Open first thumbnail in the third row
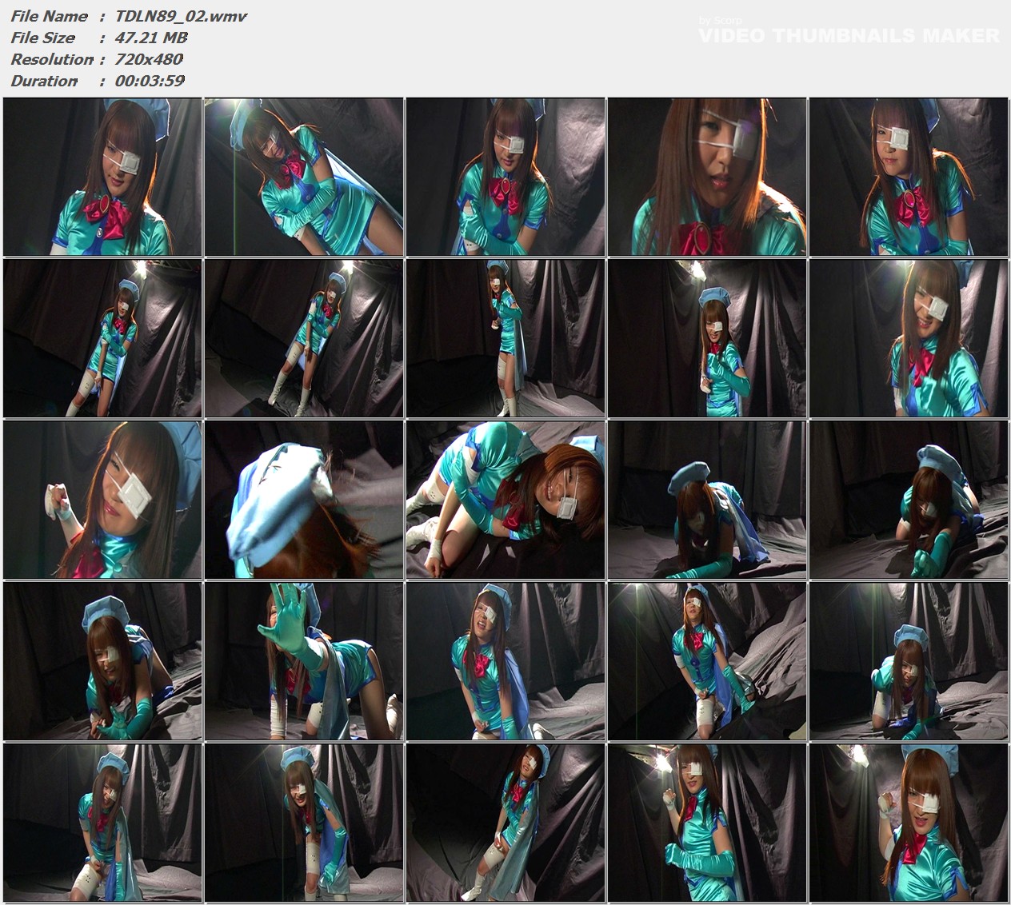 pyautogui.click(x=103, y=500)
